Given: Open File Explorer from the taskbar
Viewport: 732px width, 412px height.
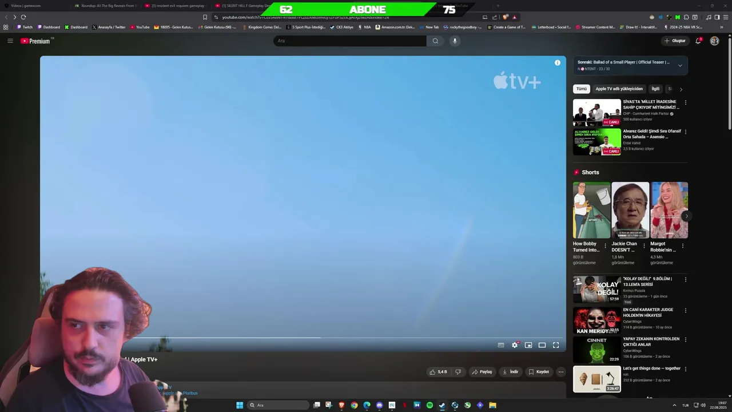Looking at the screenshot, I should click(x=492, y=405).
